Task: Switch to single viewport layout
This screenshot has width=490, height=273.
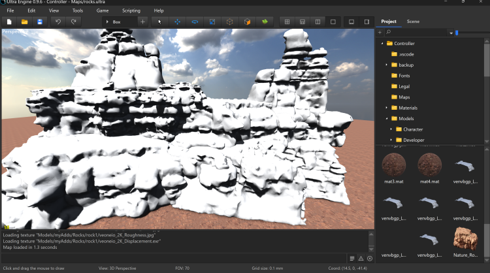Action: point(333,22)
